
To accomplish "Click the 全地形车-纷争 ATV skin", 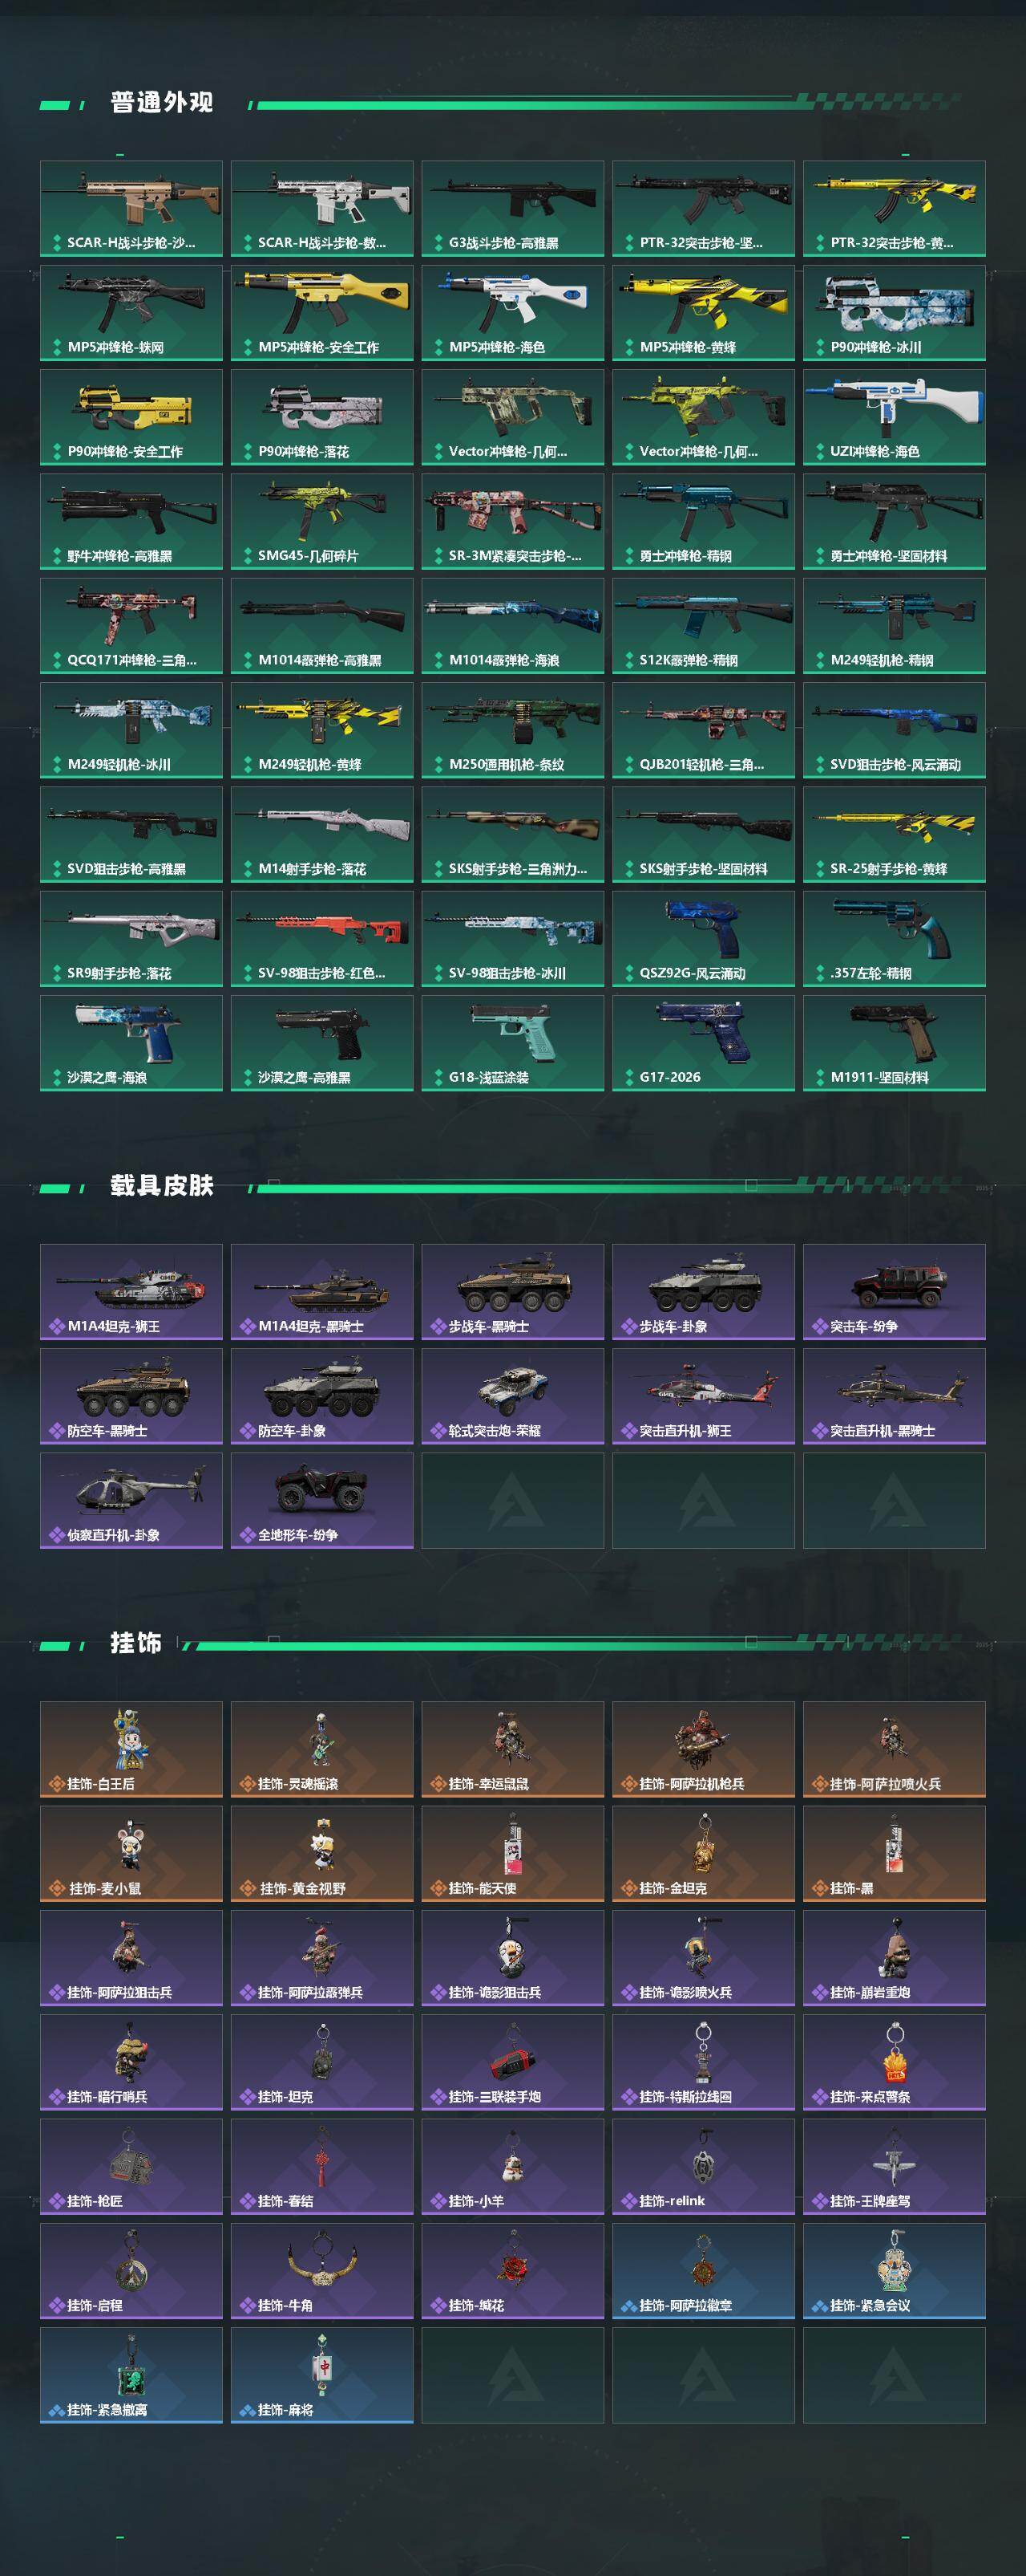I will click(x=321, y=1501).
